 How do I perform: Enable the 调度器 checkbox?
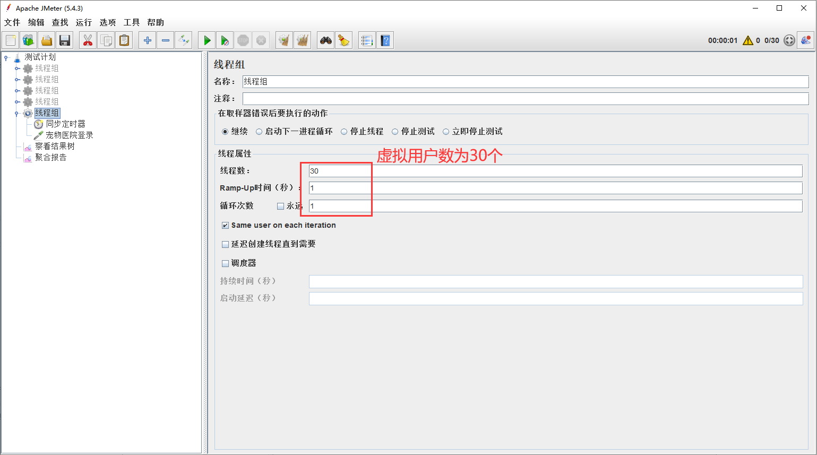pos(225,263)
